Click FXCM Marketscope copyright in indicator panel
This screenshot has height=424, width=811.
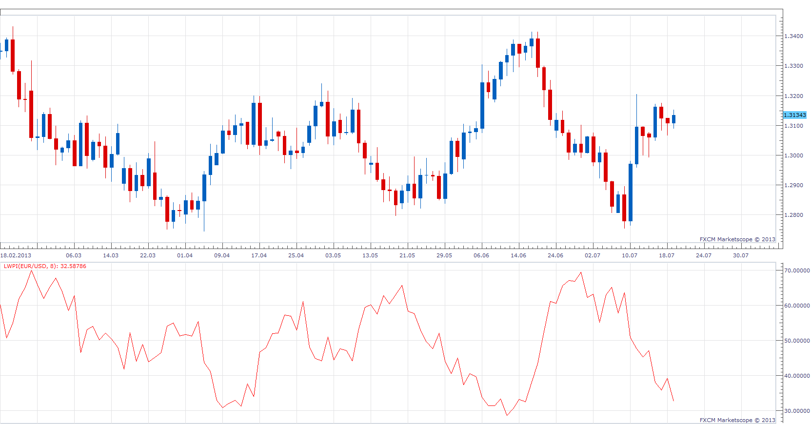(x=737, y=420)
